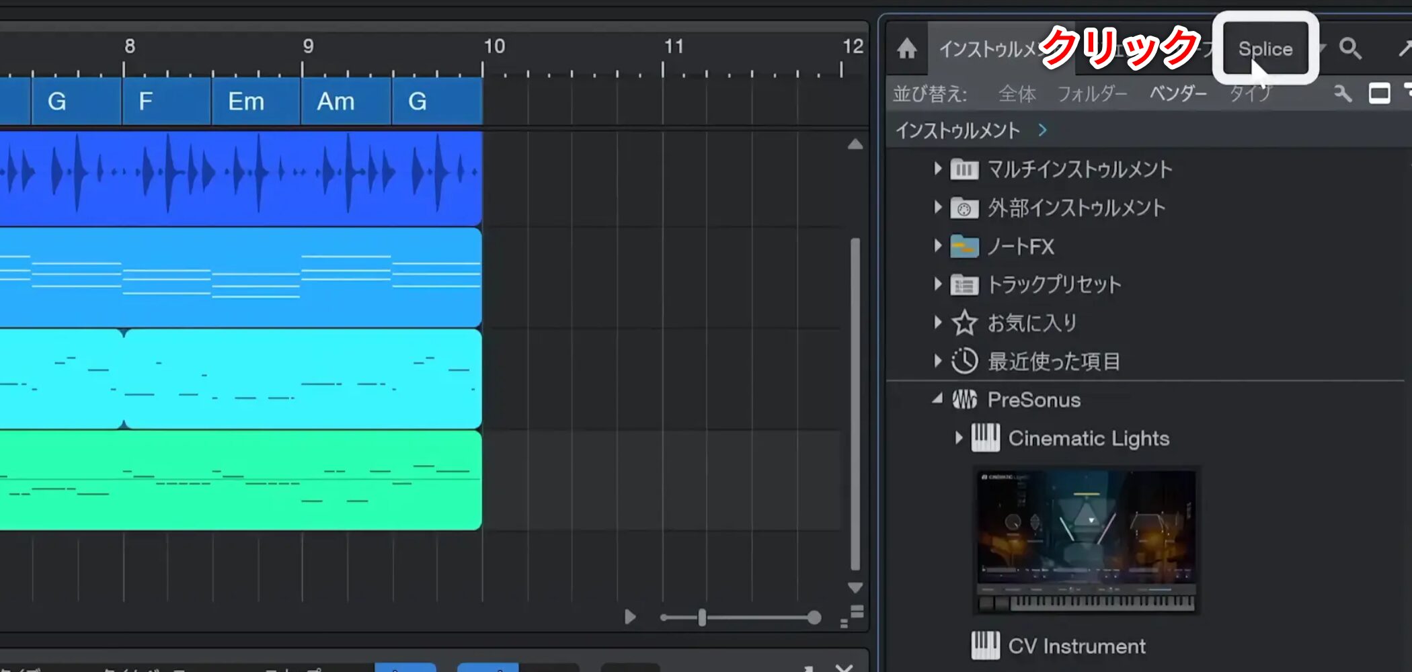The image size is (1412, 672).
Task: Click the wrench settings icon in browser
Action: tap(1342, 93)
